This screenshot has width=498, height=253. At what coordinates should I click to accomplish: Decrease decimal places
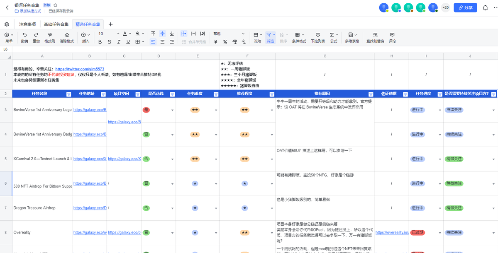[x=244, y=42]
